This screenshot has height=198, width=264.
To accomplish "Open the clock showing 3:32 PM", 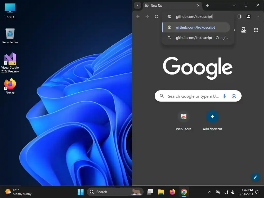I will pos(246,192).
